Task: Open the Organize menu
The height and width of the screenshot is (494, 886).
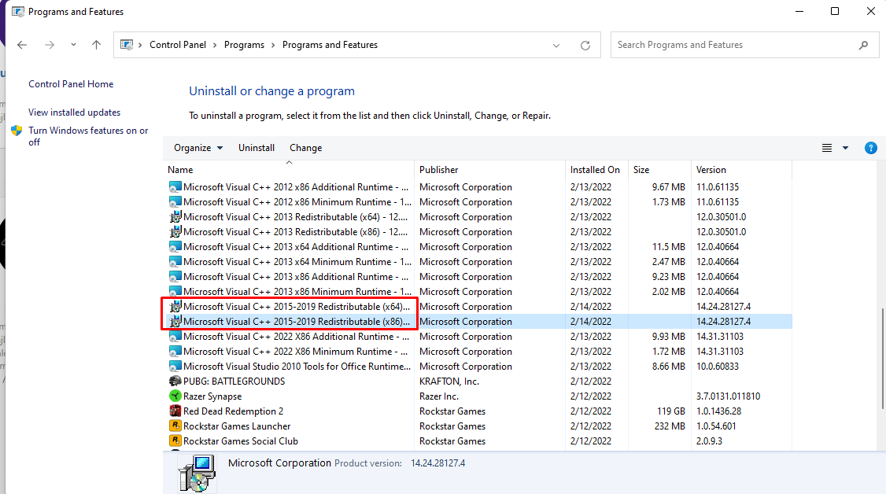Action: pos(198,148)
